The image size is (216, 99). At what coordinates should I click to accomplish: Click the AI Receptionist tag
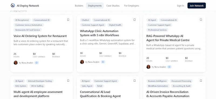[x=22, y=20]
